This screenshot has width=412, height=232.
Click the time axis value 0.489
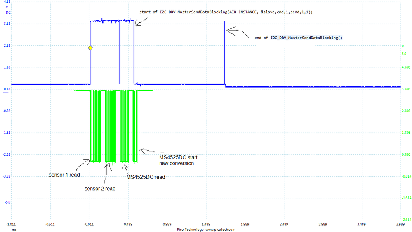(x=128, y=225)
